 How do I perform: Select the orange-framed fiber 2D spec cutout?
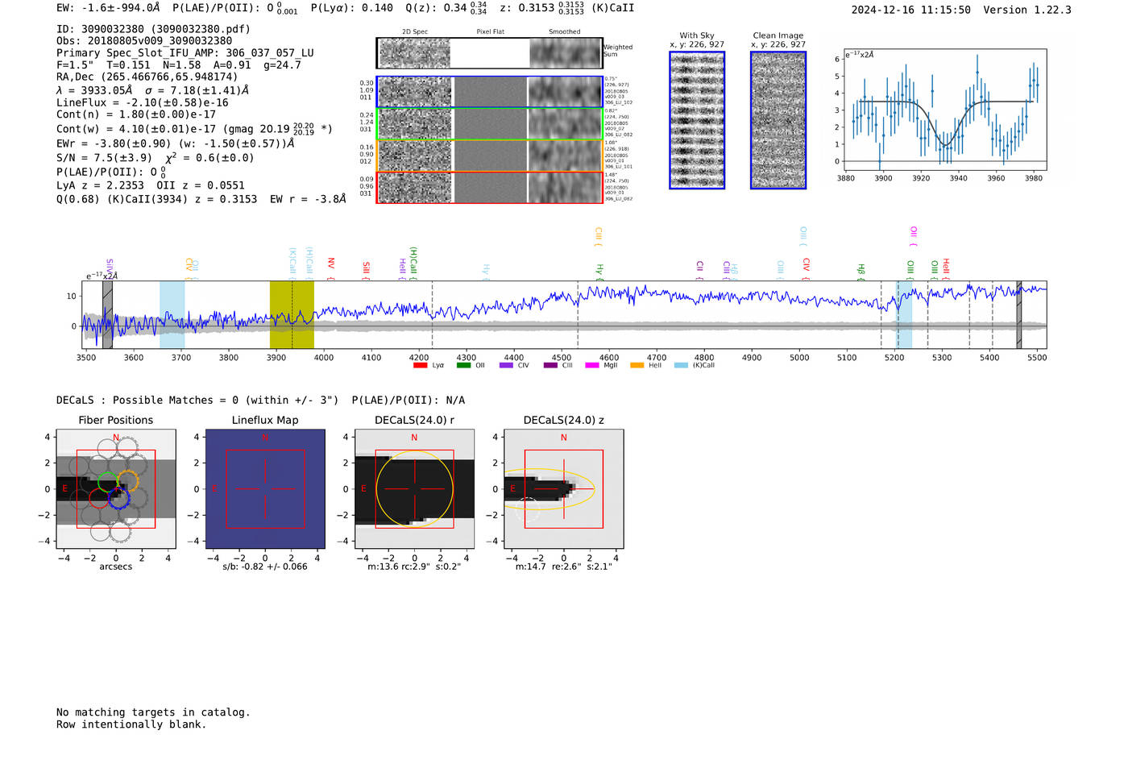(x=416, y=156)
